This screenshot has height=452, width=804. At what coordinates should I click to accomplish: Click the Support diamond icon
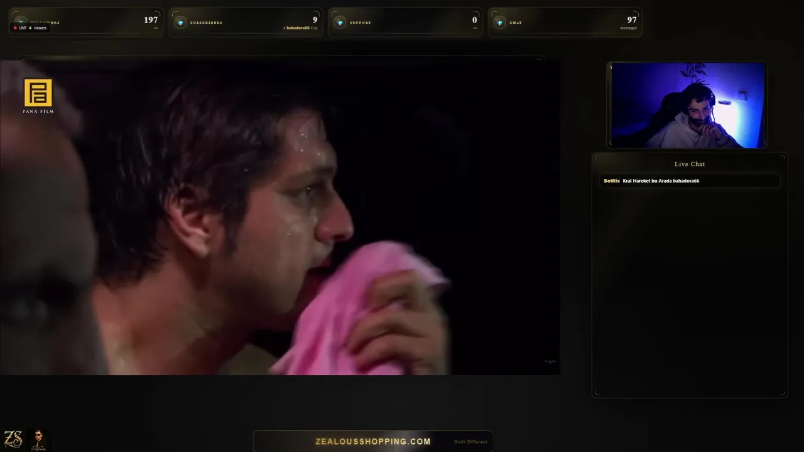pyautogui.click(x=340, y=23)
